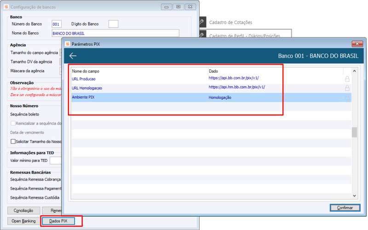
Task: Click the lock icon on URL Homologacao row
Action: tap(347, 88)
